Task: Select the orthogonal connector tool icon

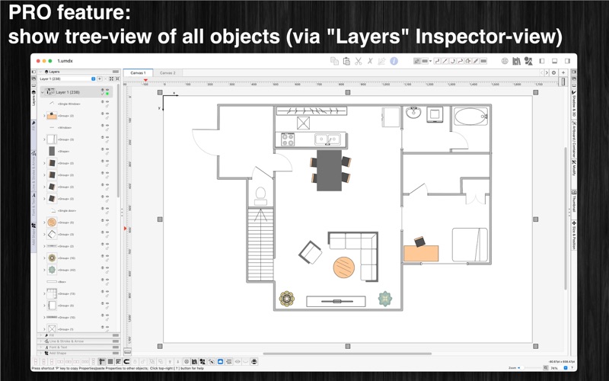Action: tap(437, 61)
